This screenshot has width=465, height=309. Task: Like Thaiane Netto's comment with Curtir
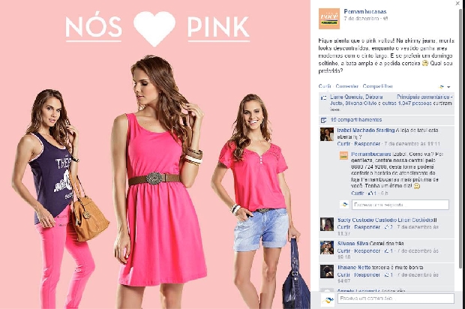point(343,275)
